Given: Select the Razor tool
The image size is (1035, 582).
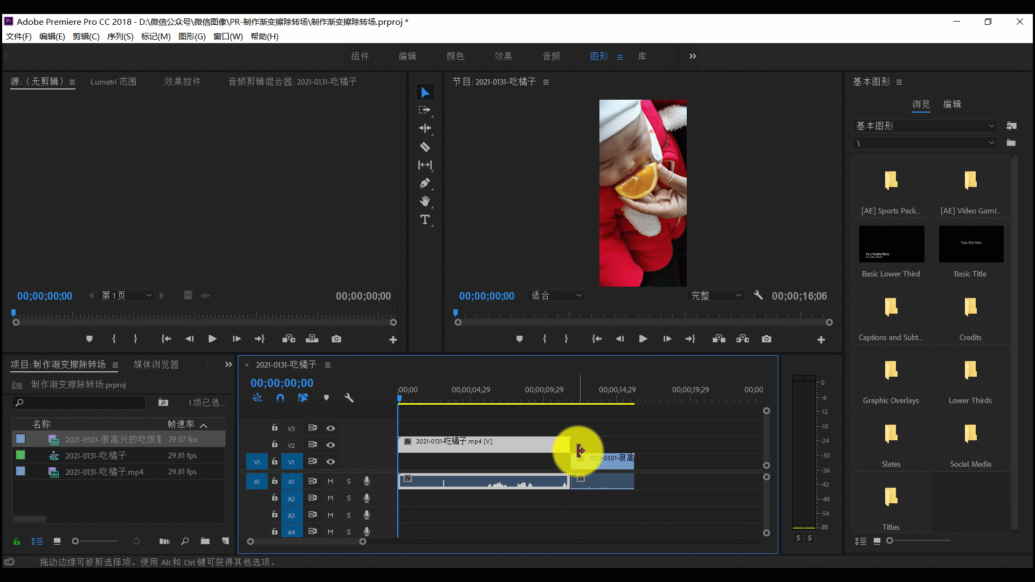Looking at the screenshot, I should pos(425,147).
